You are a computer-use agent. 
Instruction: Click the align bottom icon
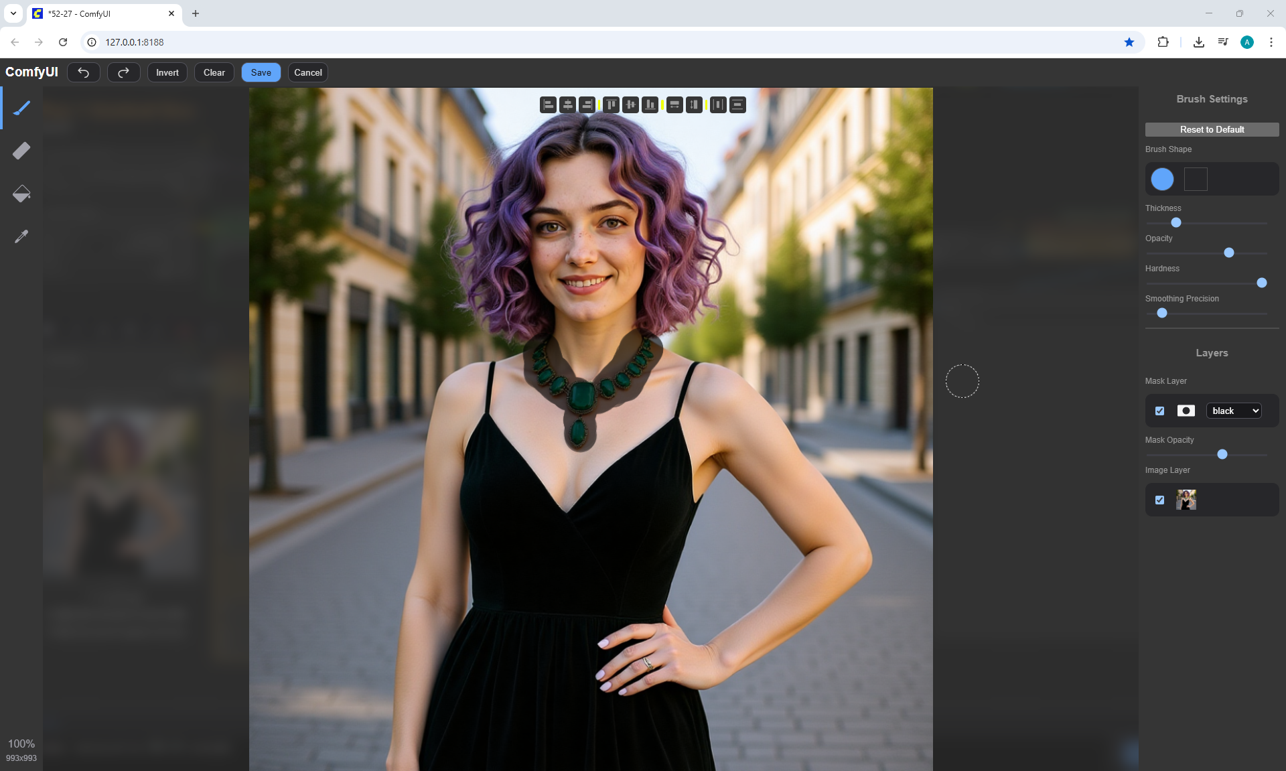[x=650, y=104]
